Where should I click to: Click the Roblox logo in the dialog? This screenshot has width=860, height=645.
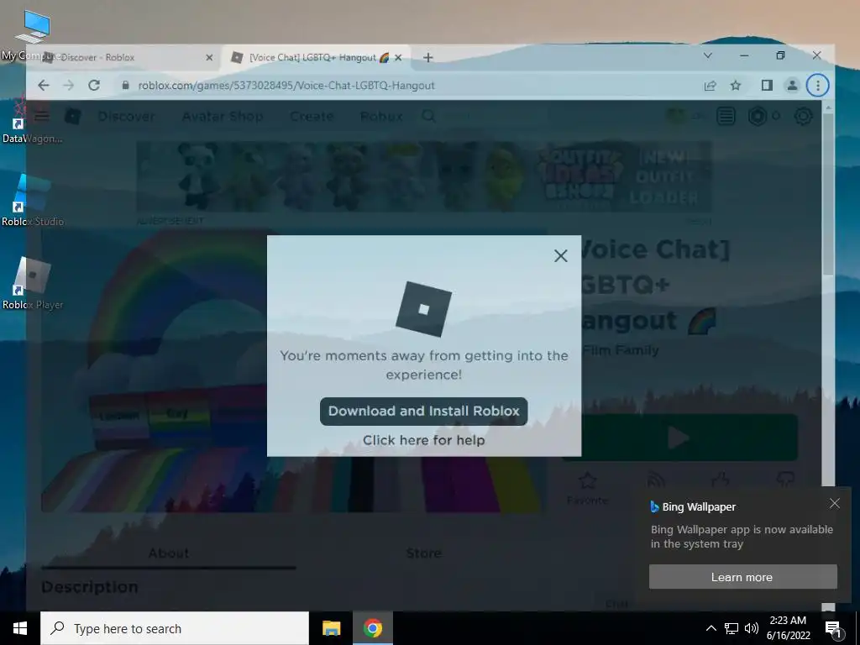tap(423, 309)
